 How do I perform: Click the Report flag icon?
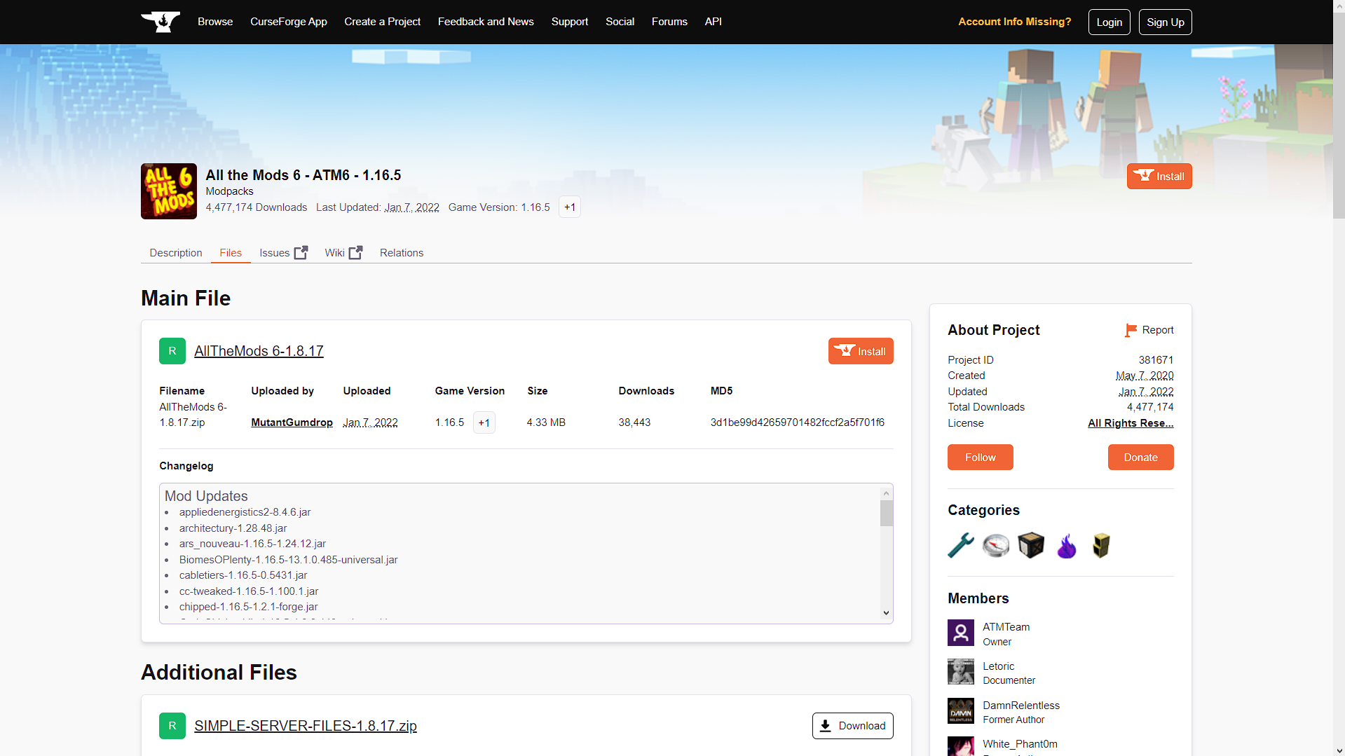pos(1131,330)
